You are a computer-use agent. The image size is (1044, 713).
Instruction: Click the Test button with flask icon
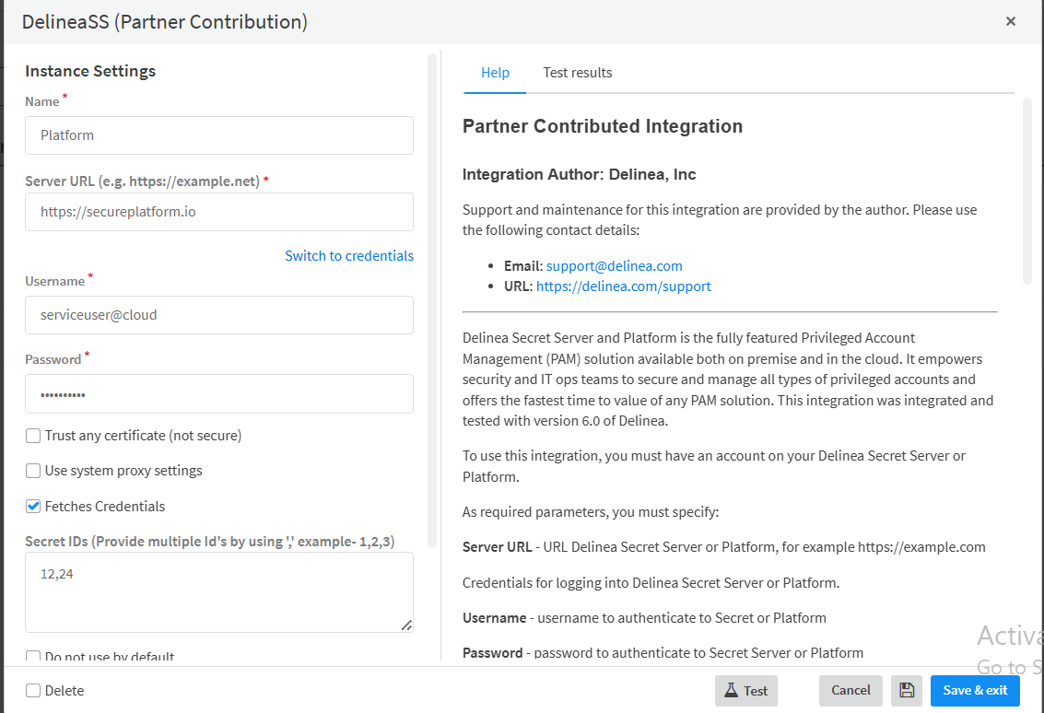click(745, 690)
